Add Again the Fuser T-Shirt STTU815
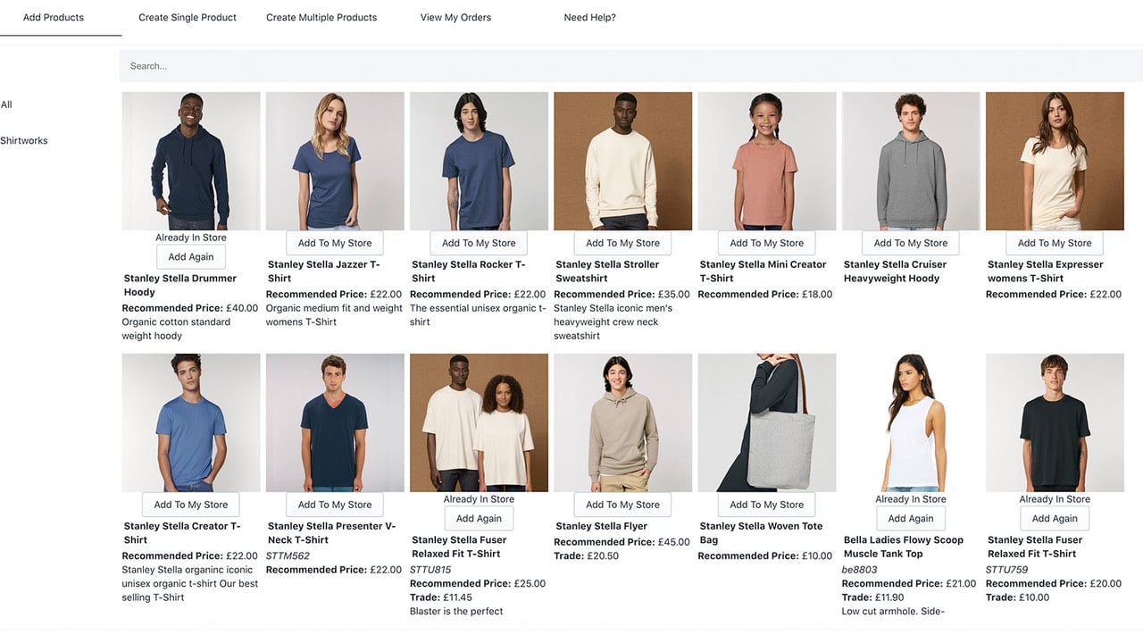The image size is (1143, 643). tap(479, 519)
